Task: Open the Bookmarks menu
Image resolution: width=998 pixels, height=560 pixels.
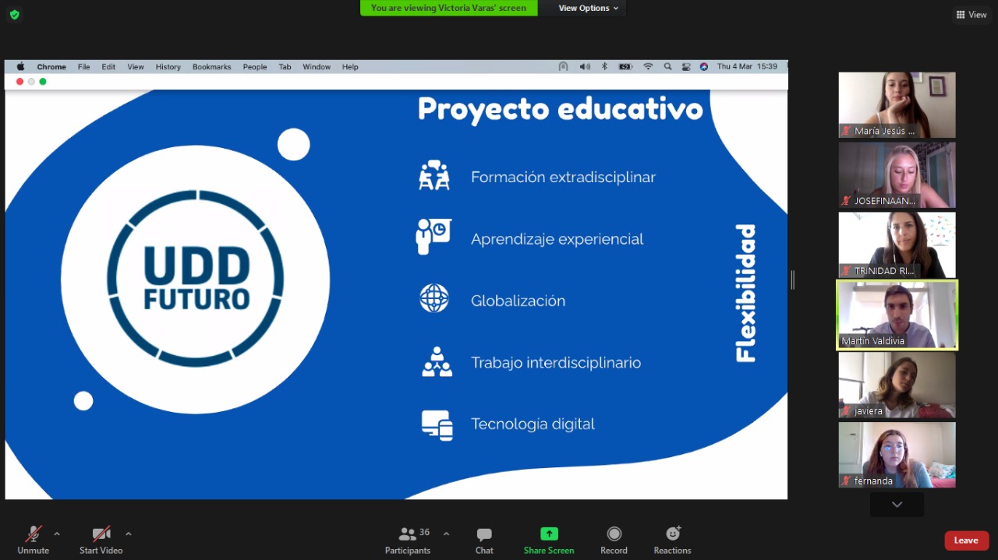Action: click(212, 67)
